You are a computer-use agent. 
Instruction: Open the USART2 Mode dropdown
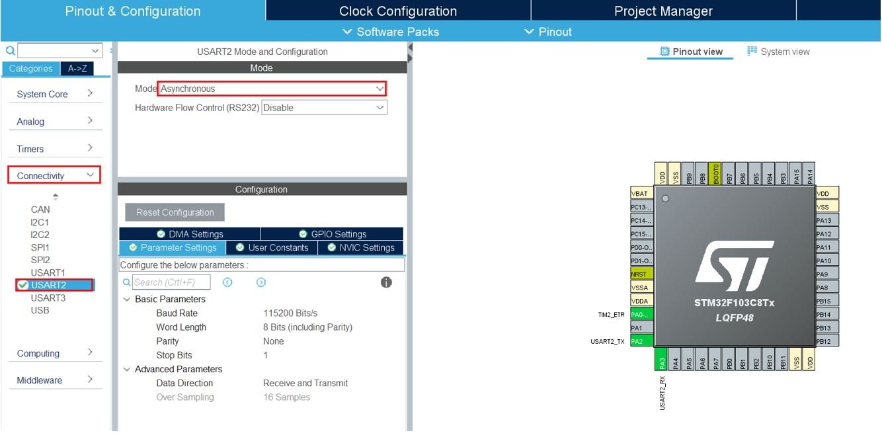[x=272, y=89]
